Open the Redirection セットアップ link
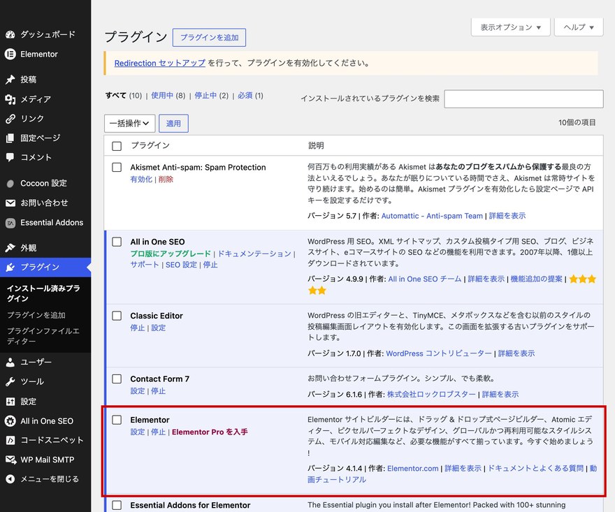Image resolution: width=615 pixels, height=512 pixels. pos(159,63)
